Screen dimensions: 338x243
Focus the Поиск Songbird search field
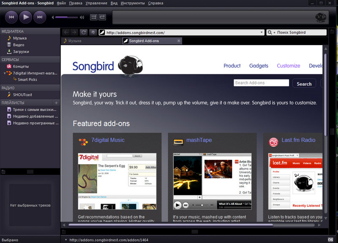tap(297, 32)
